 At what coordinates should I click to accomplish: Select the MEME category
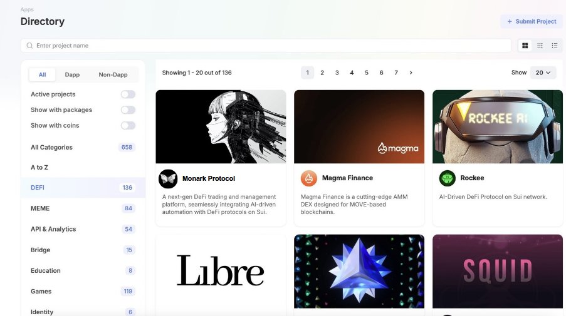83,208
